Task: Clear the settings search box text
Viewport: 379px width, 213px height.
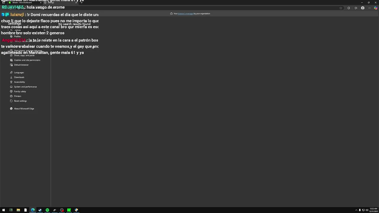Action: tap(44, 30)
